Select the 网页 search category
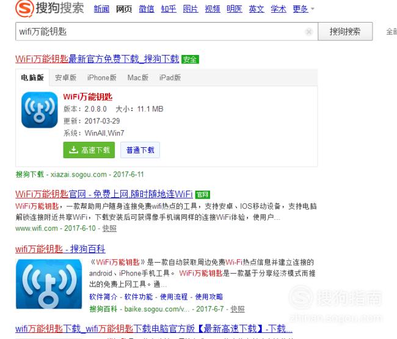The height and width of the screenshot is (339, 397). [x=124, y=9]
